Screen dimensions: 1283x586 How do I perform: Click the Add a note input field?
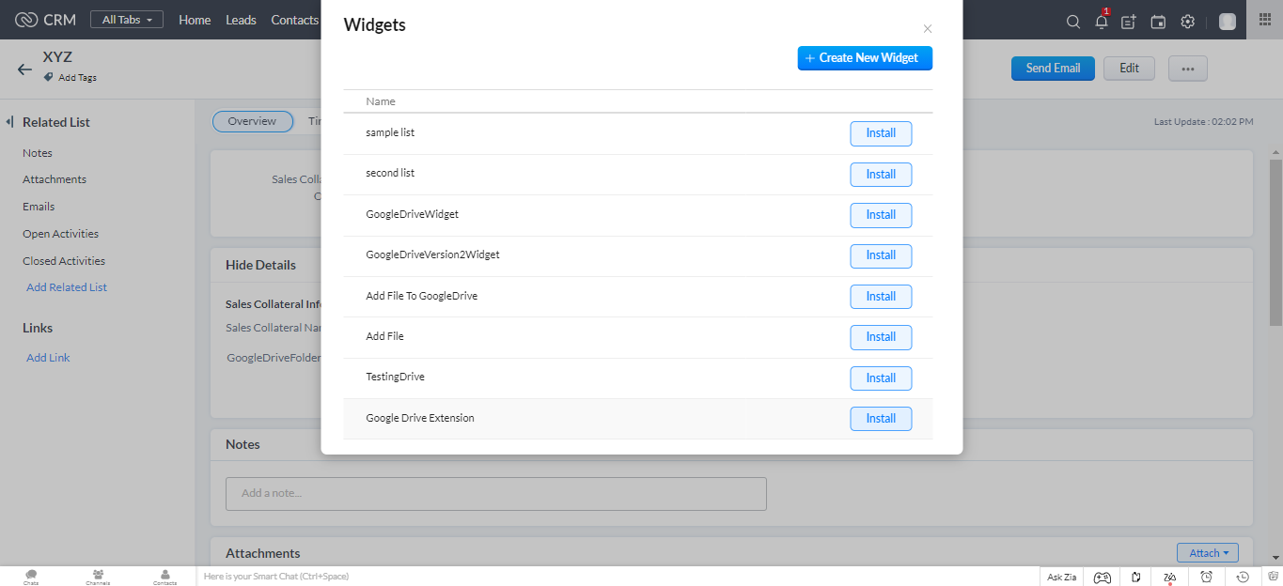(x=495, y=494)
